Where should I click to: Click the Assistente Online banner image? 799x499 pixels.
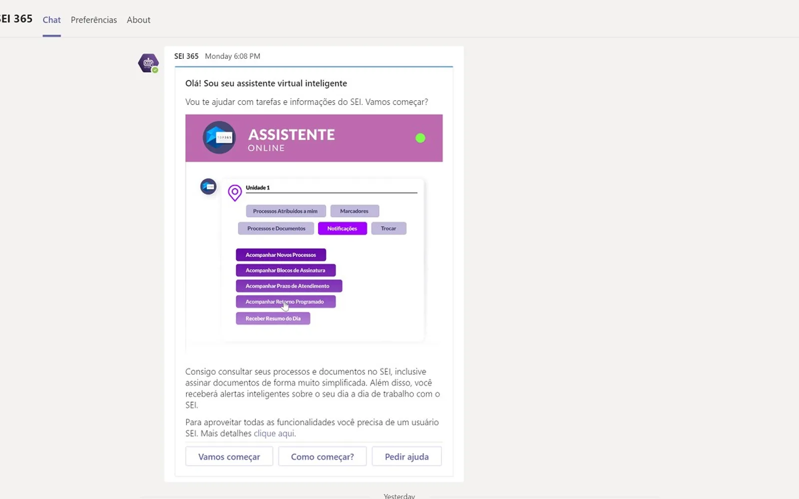tap(314, 138)
